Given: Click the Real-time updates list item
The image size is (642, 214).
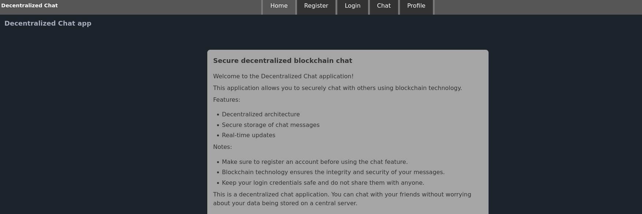Looking at the screenshot, I should click(249, 135).
